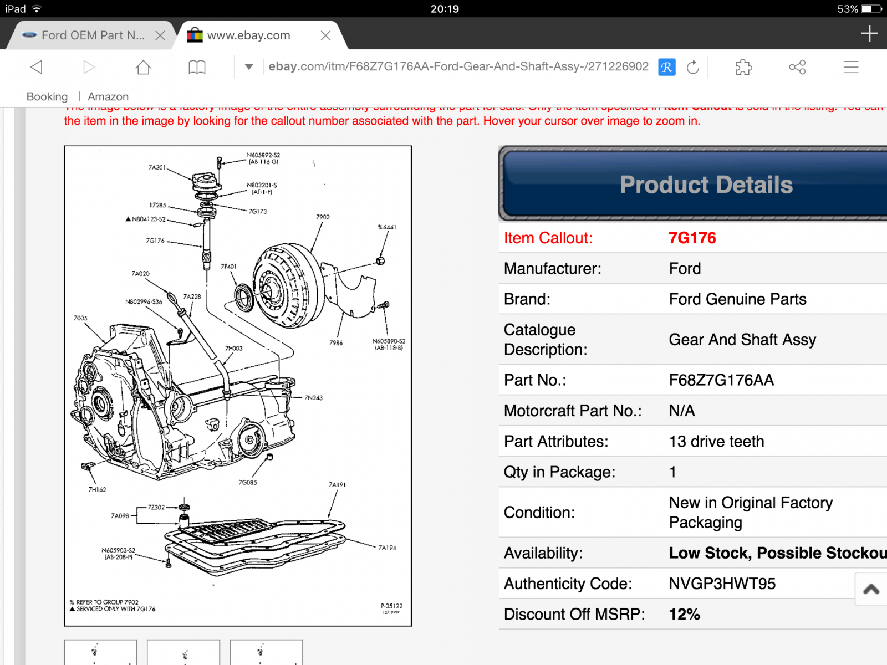Select the Gear And Shaft Assy description
Screen dimensions: 887x665
pyautogui.click(x=742, y=340)
